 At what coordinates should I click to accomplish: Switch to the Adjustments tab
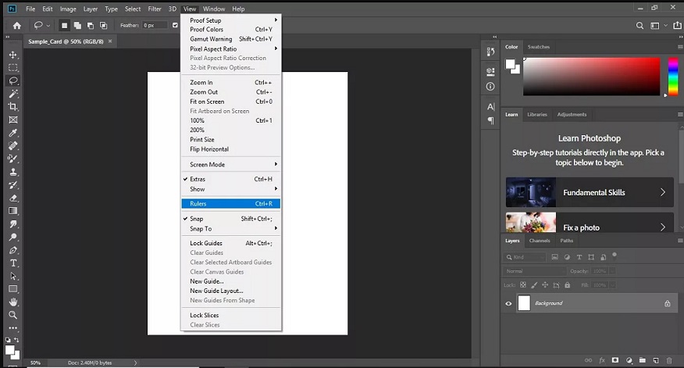coord(572,114)
